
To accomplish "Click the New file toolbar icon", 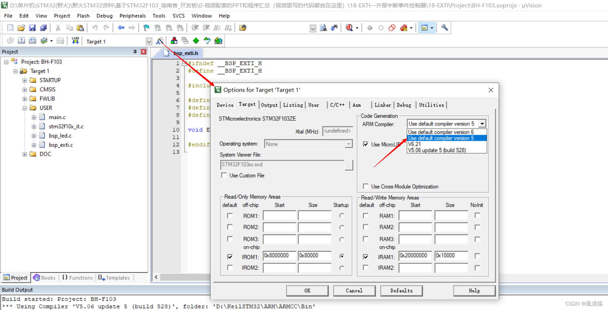I will (x=10, y=28).
